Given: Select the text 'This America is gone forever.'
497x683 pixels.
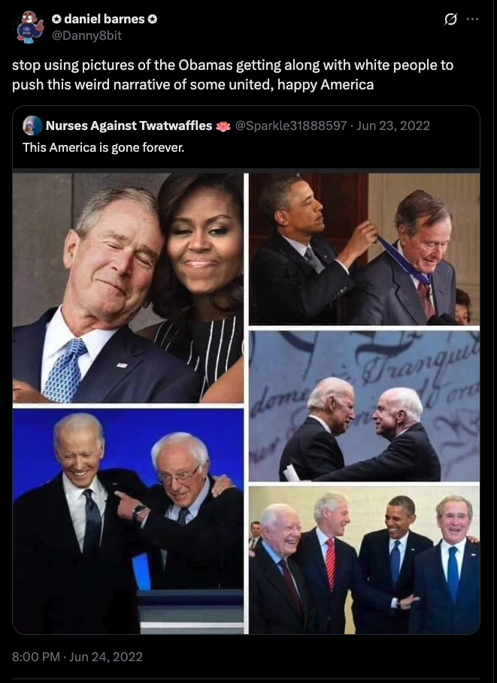Looking at the screenshot, I should pos(104,147).
